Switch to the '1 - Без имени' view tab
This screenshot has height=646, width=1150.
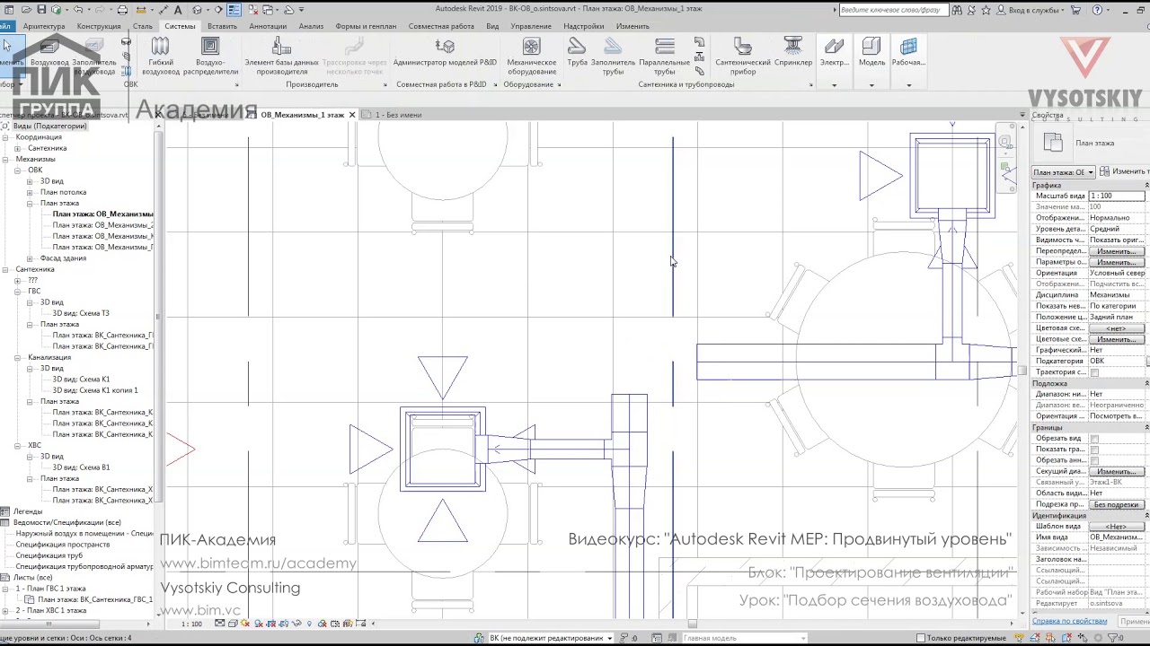point(398,115)
